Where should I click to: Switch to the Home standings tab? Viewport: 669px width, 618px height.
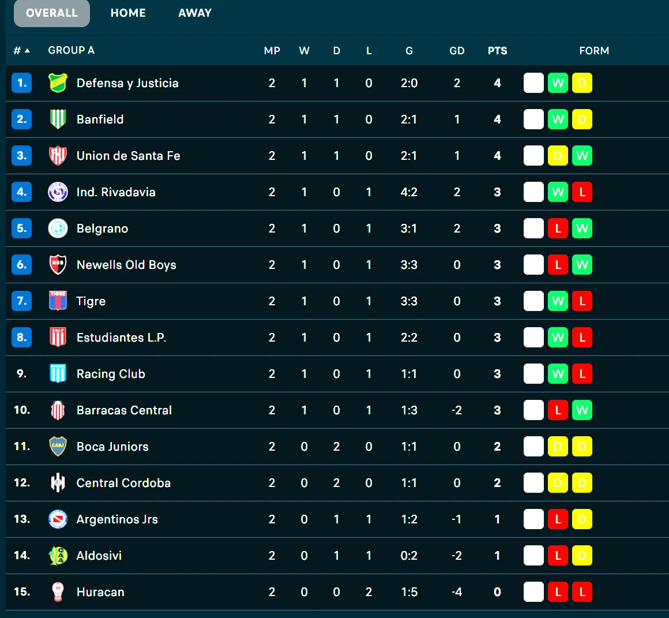point(128,13)
